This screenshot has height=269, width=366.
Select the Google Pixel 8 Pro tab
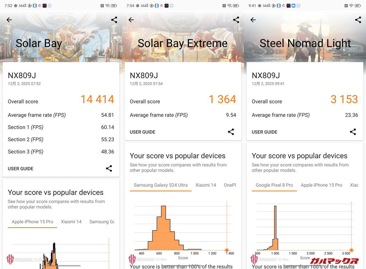(x=274, y=185)
